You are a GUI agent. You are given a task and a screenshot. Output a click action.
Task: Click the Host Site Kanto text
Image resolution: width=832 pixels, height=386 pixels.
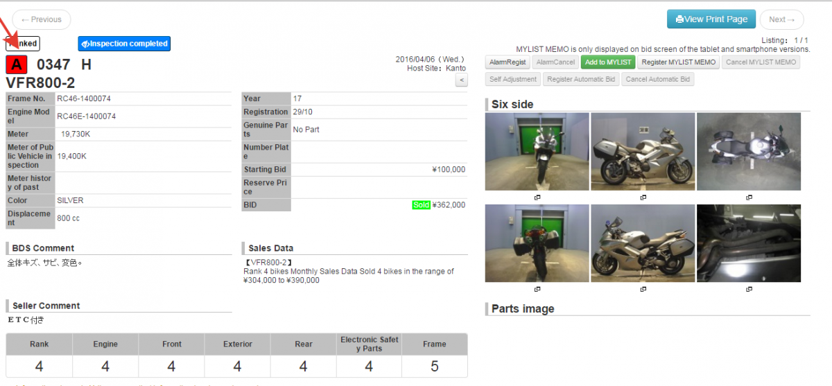436,69
